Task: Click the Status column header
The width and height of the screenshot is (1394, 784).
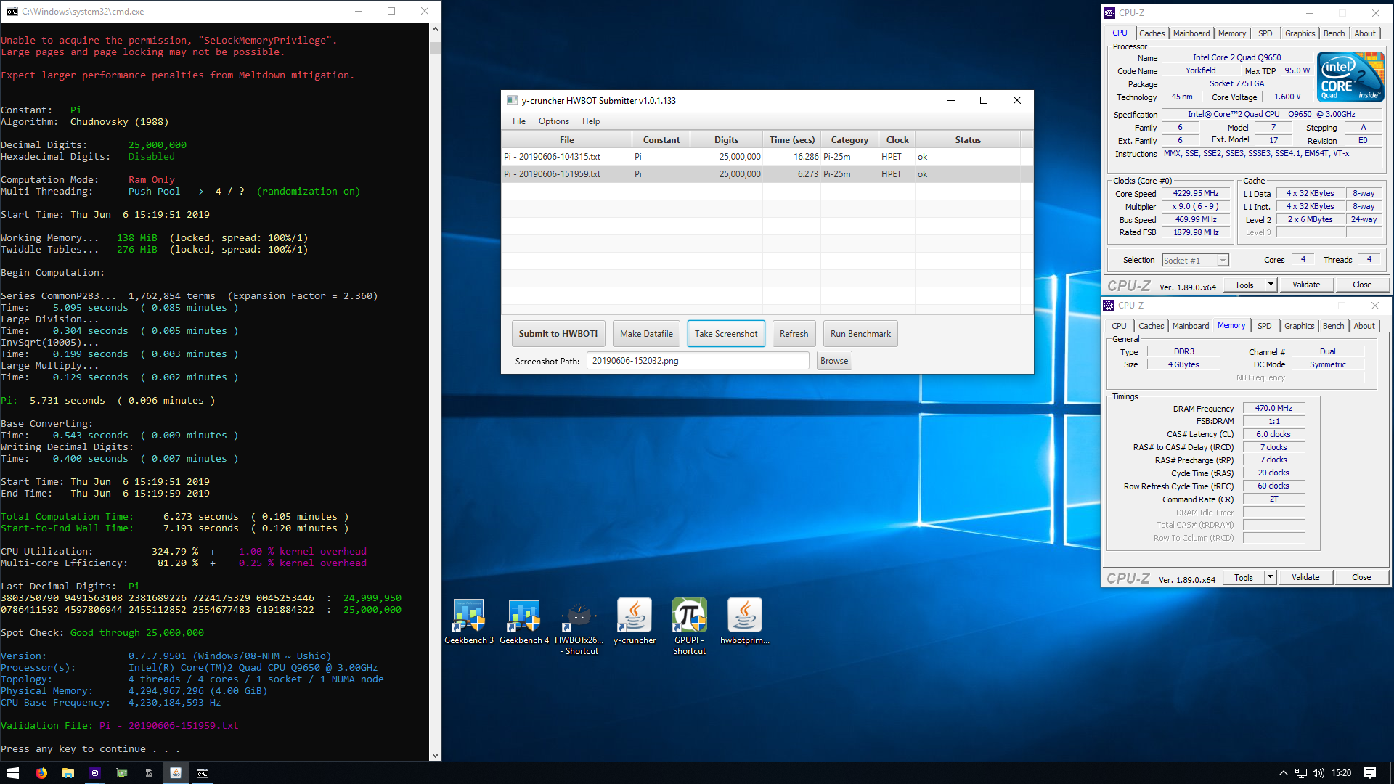Action: (x=968, y=140)
